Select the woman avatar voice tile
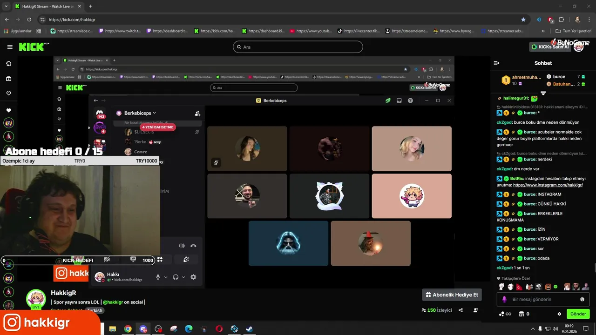 pyautogui.click(x=247, y=148)
